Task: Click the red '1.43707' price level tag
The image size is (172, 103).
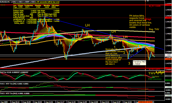Action: [x=168, y=68]
